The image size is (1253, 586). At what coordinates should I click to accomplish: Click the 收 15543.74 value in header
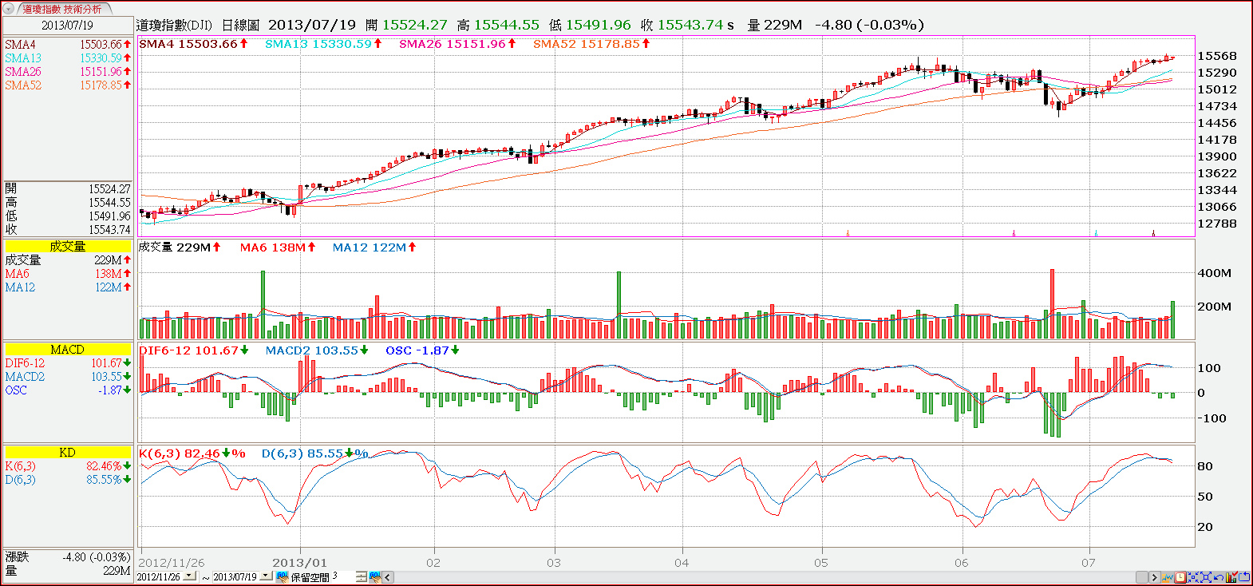[x=682, y=25]
